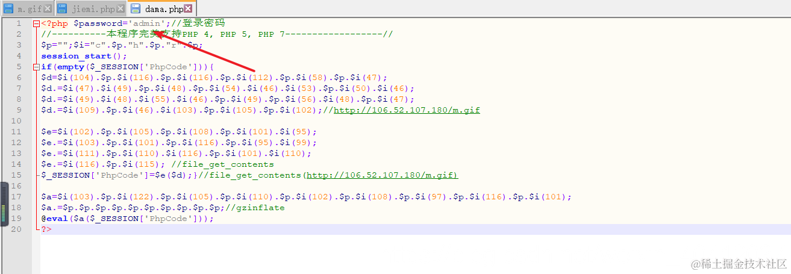Image resolution: width=791 pixels, height=274 pixels.
Task: Close the m.gif tab
Action: [48, 9]
